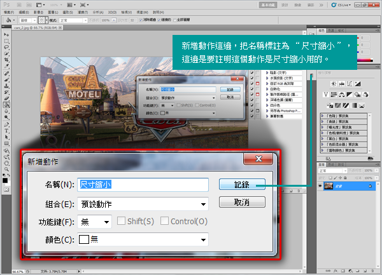Open the 濾鏡(T) Filter menu

coord(83,12)
